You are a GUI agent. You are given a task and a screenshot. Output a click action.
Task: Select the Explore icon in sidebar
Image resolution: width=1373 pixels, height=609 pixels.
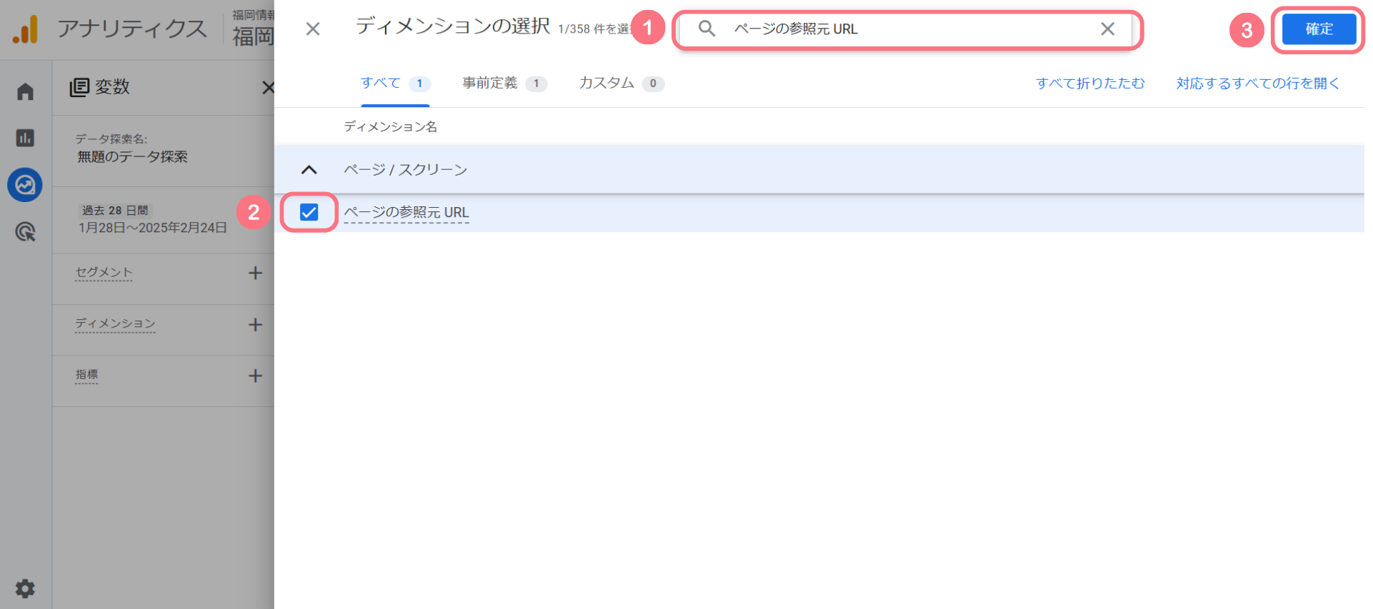tap(25, 185)
